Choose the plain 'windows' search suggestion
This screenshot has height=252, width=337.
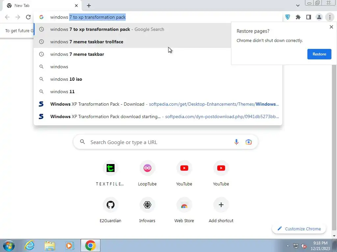158,67
